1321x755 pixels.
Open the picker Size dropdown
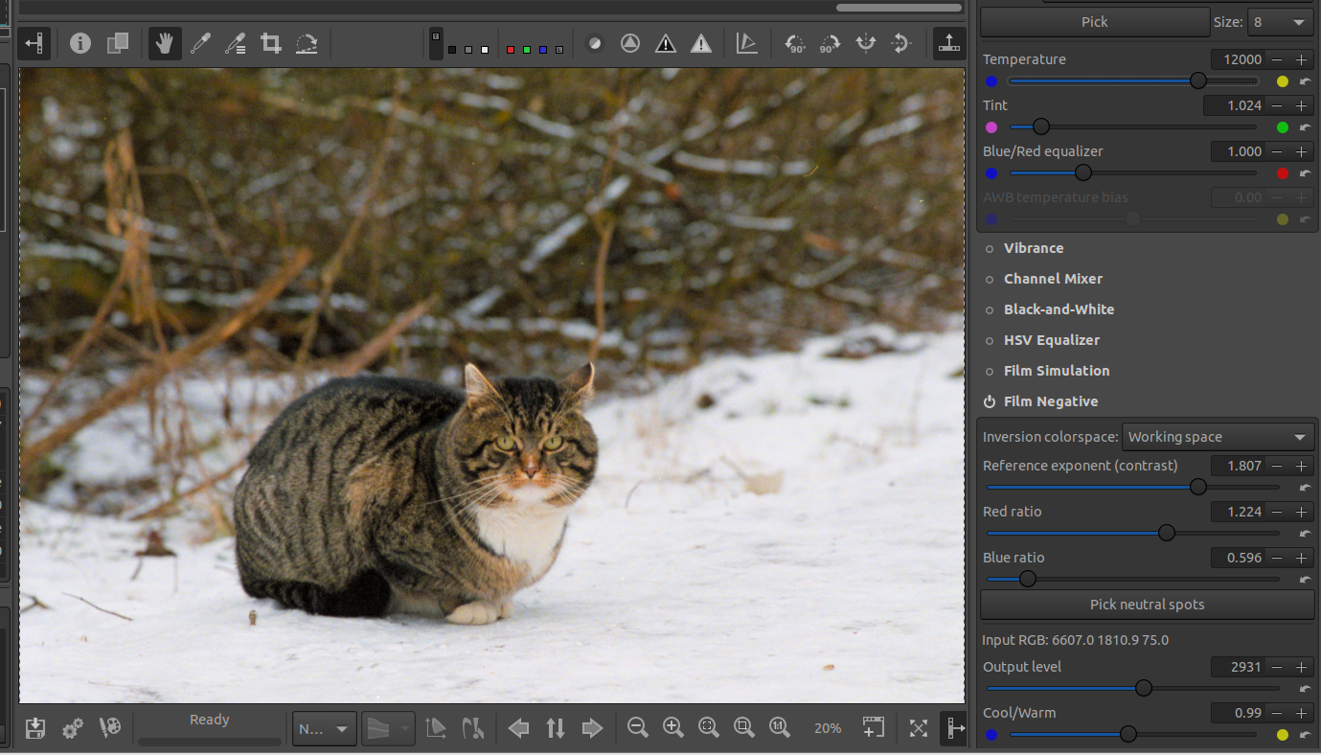pos(1280,22)
